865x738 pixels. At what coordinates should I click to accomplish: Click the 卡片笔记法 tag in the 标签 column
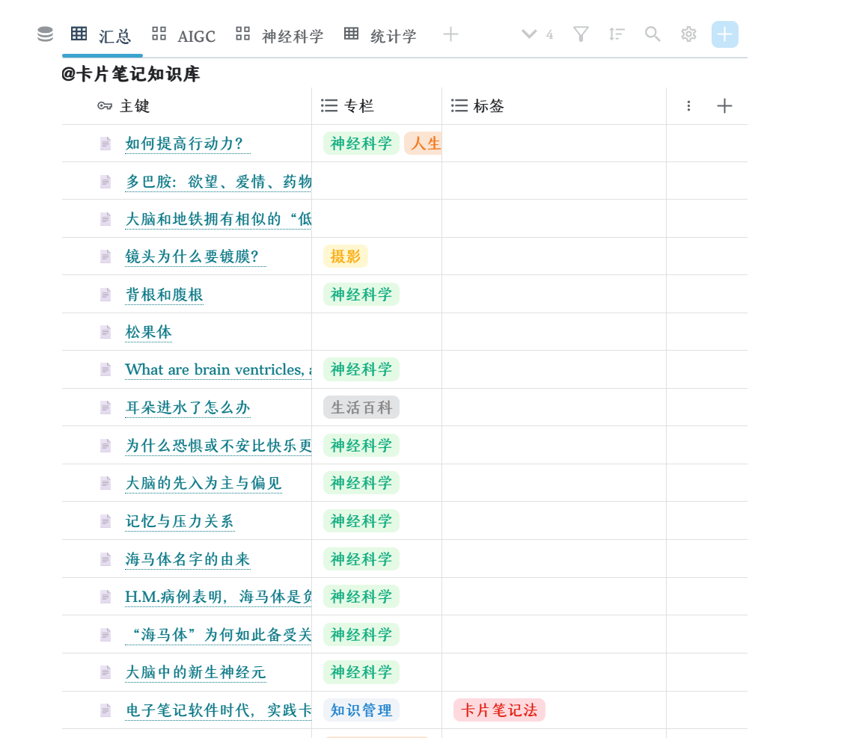tap(498, 710)
